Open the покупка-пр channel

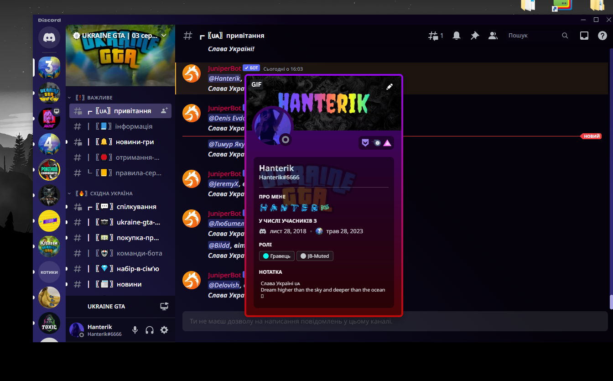pyautogui.click(x=120, y=238)
